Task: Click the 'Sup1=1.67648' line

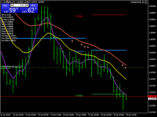Action: click(x=7, y=29)
